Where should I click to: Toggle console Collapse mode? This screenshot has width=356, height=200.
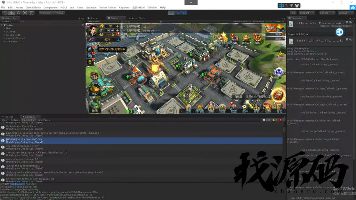tap(15, 120)
